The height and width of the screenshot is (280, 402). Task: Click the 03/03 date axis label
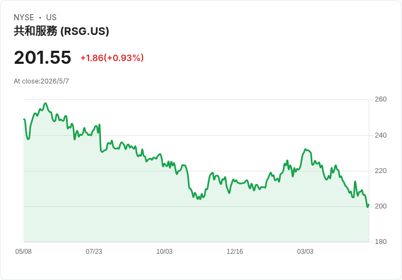(305, 252)
